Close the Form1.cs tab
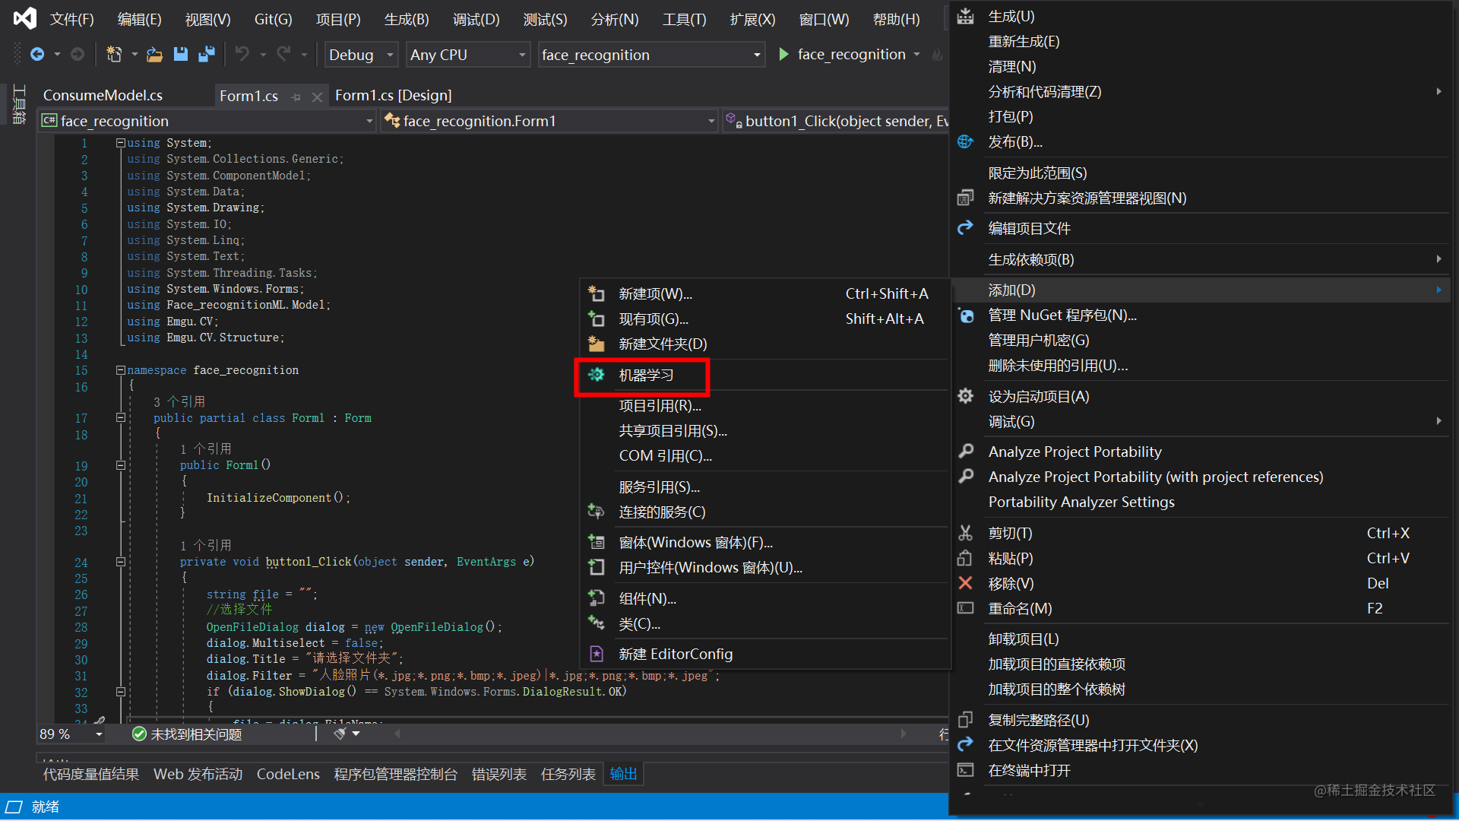Viewport: 1459px width, 821px height. (x=317, y=97)
